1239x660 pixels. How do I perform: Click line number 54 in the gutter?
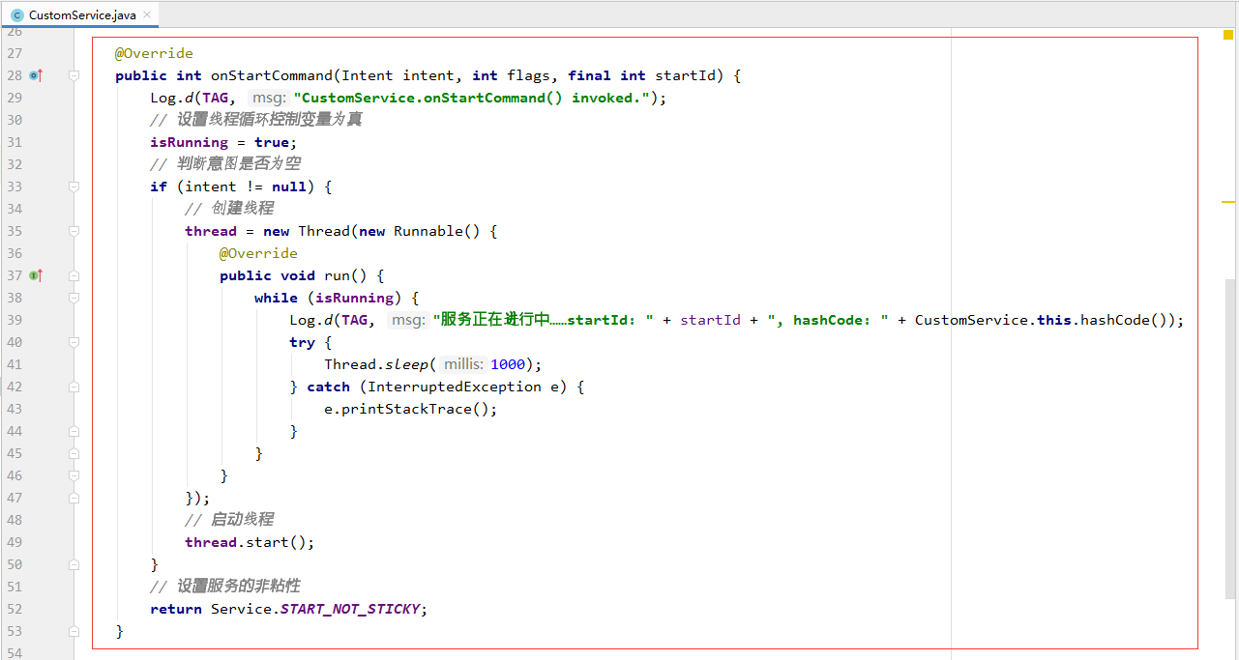pyautogui.click(x=14, y=653)
